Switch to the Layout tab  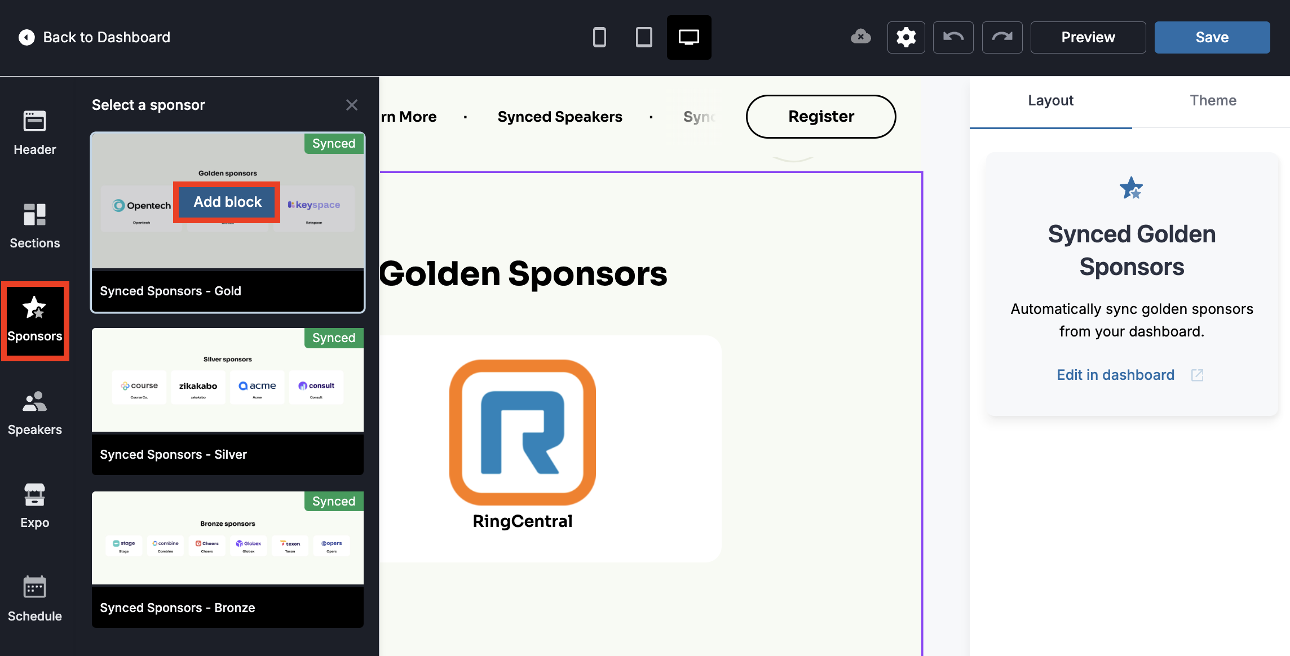[x=1050, y=101]
